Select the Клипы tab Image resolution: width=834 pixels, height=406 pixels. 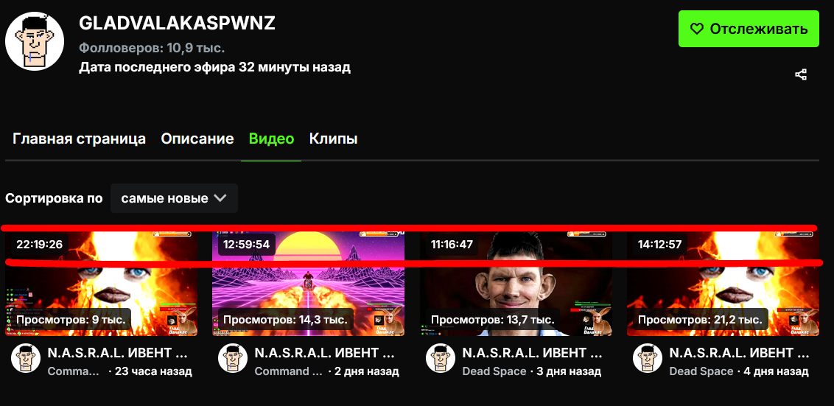[x=334, y=139]
